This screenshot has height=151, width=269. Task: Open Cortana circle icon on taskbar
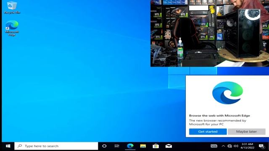tap(104, 146)
